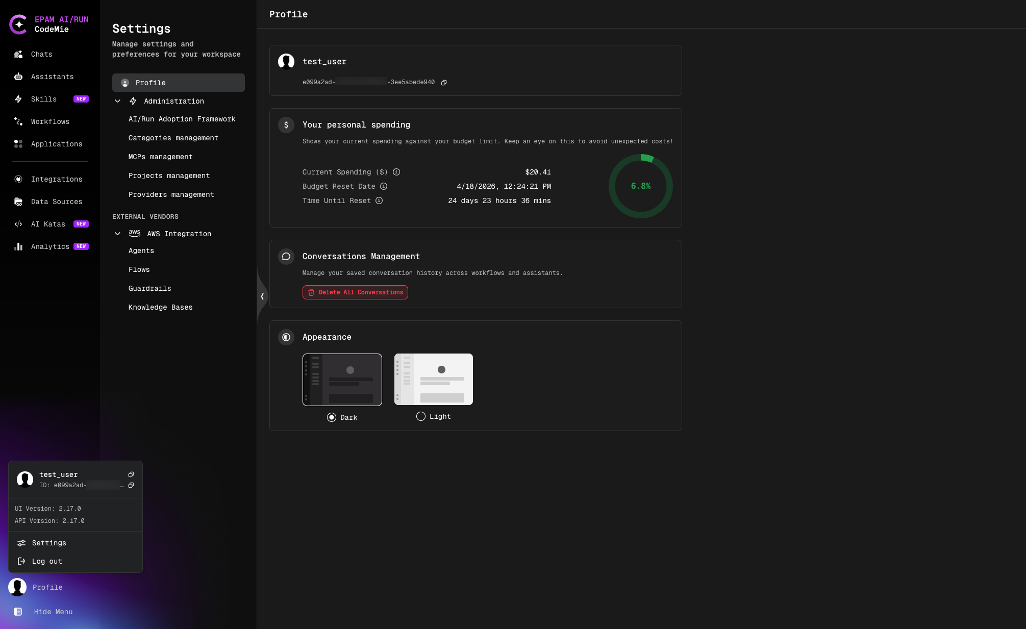Image resolution: width=1026 pixels, height=629 pixels.
Task: Delete All Conversations
Action: click(x=355, y=292)
